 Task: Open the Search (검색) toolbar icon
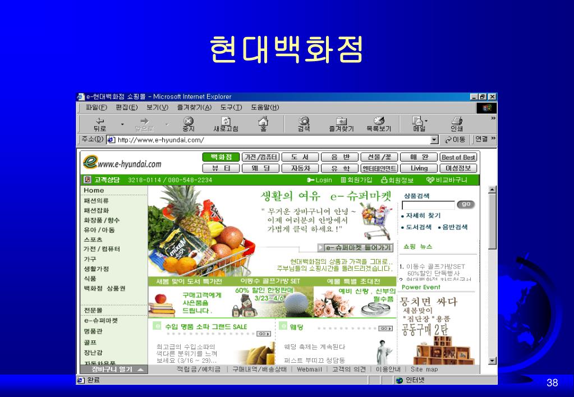click(304, 124)
